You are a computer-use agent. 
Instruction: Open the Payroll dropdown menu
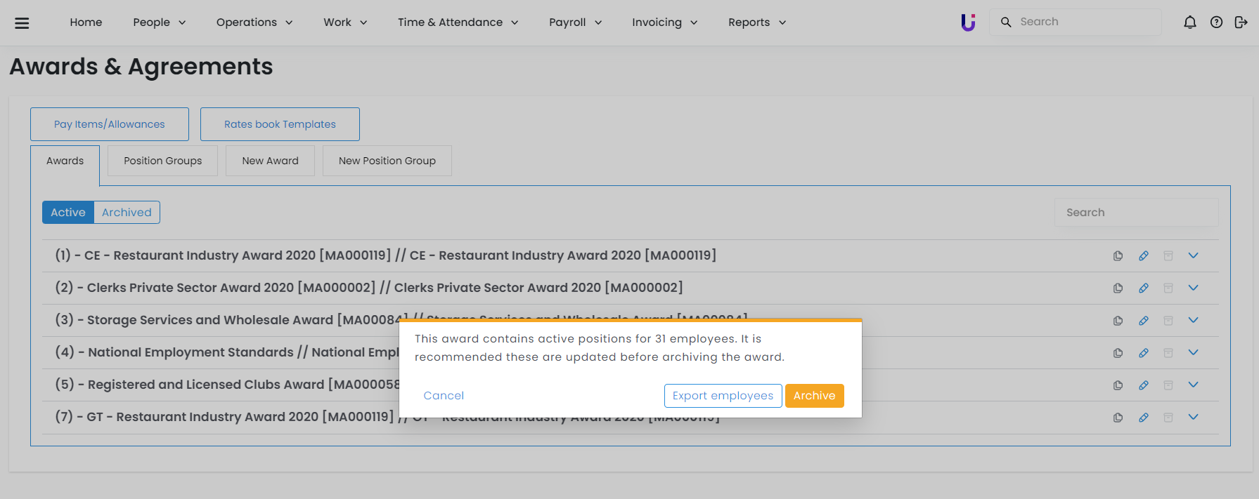[575, 22]
